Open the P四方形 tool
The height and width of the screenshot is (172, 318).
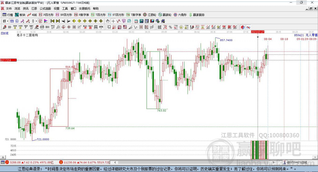[x=46, y=15]
